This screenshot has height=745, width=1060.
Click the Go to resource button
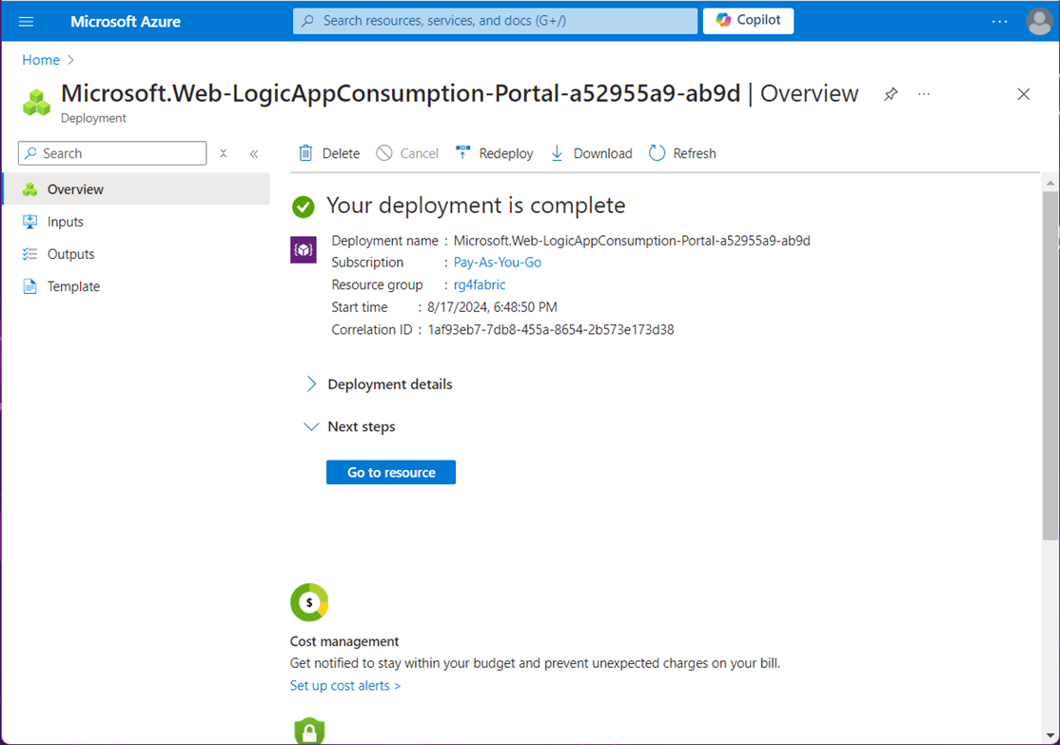point(391,472)
